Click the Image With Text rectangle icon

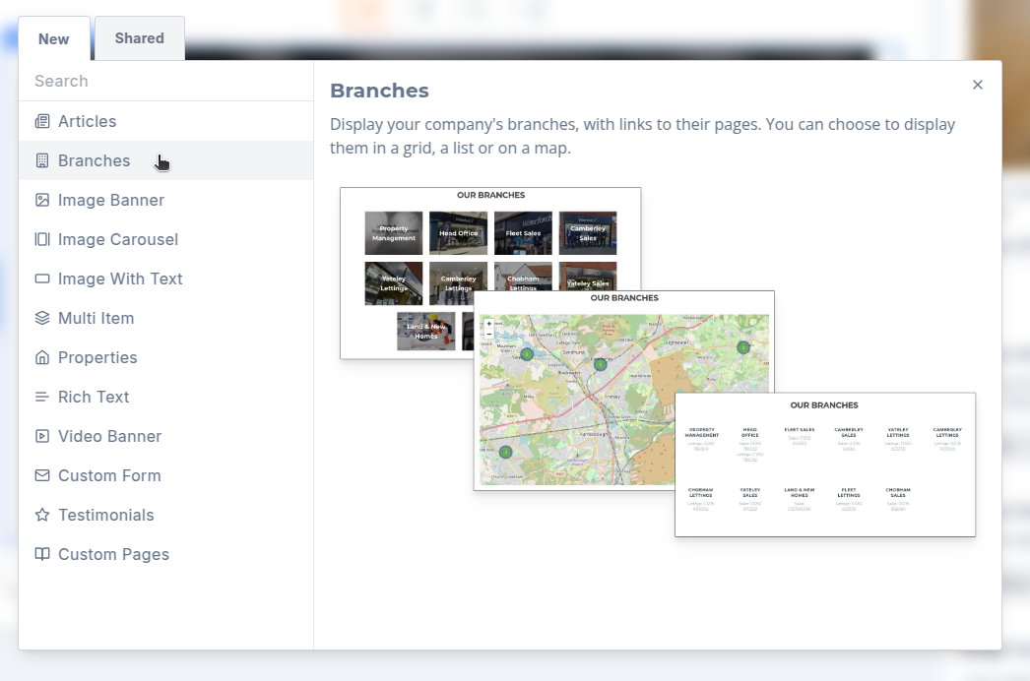[42, 279]
